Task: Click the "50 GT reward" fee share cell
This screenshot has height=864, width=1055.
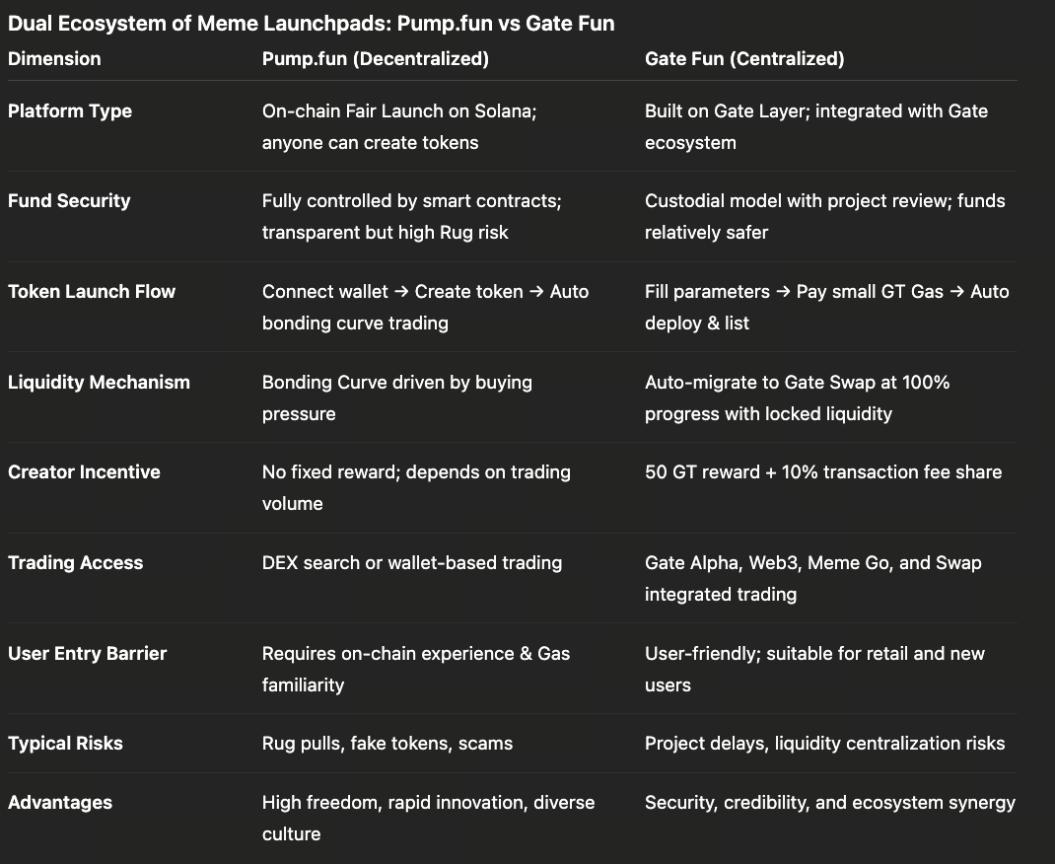Action: pos(822,472)
